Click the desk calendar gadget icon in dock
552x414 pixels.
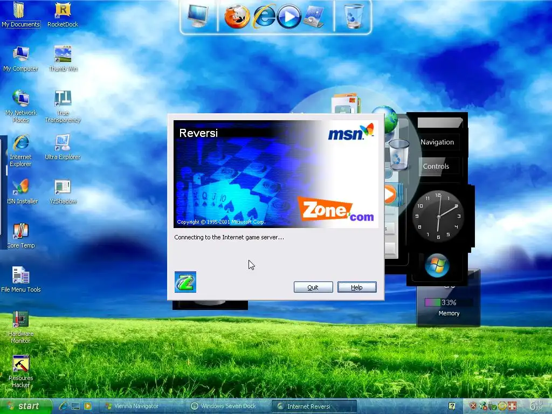[314, 16]
